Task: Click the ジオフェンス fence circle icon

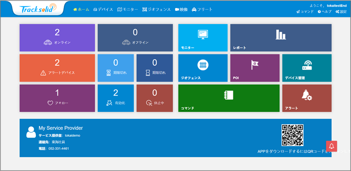Action: (203, 65)
